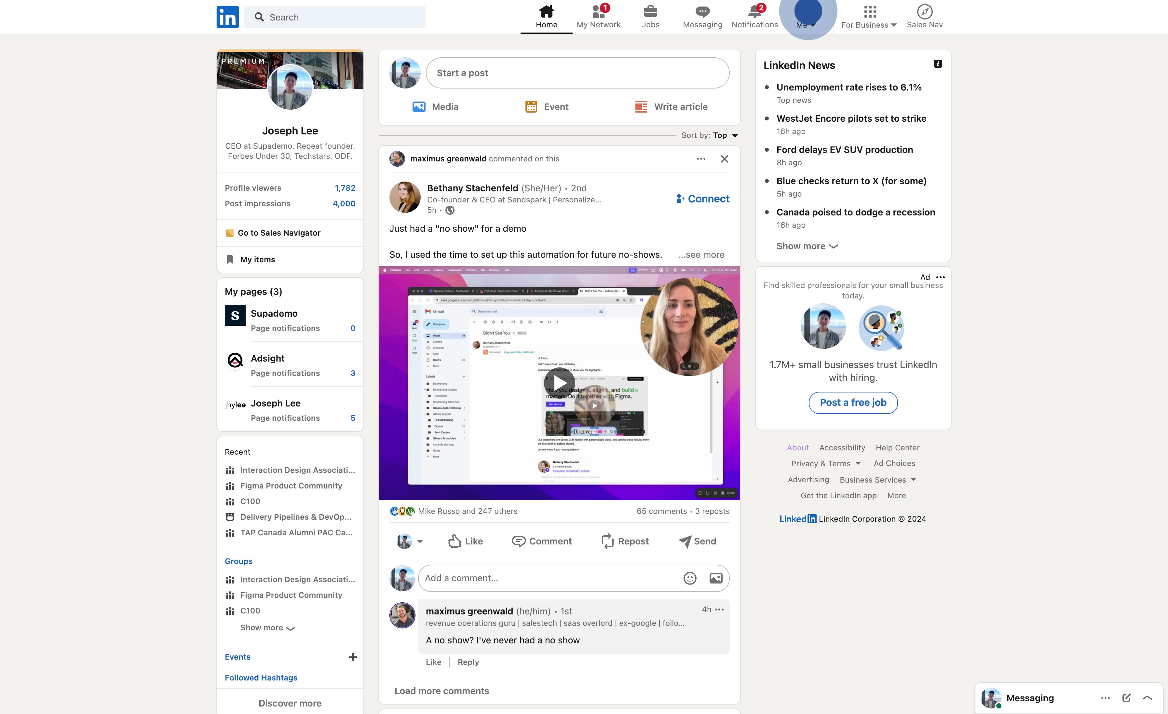
Task: Click the Post a free job button
Action: (853, 402)
